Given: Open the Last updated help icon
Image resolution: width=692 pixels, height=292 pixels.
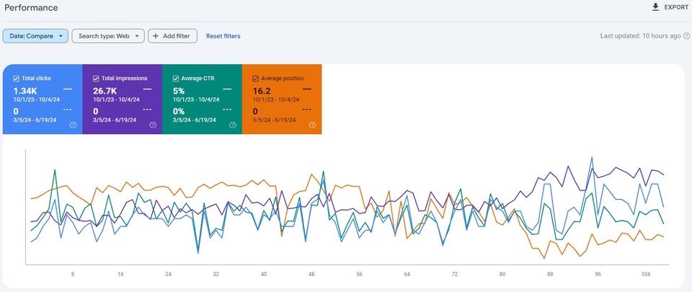Looking at the screenshot, I should pos(686,35).
